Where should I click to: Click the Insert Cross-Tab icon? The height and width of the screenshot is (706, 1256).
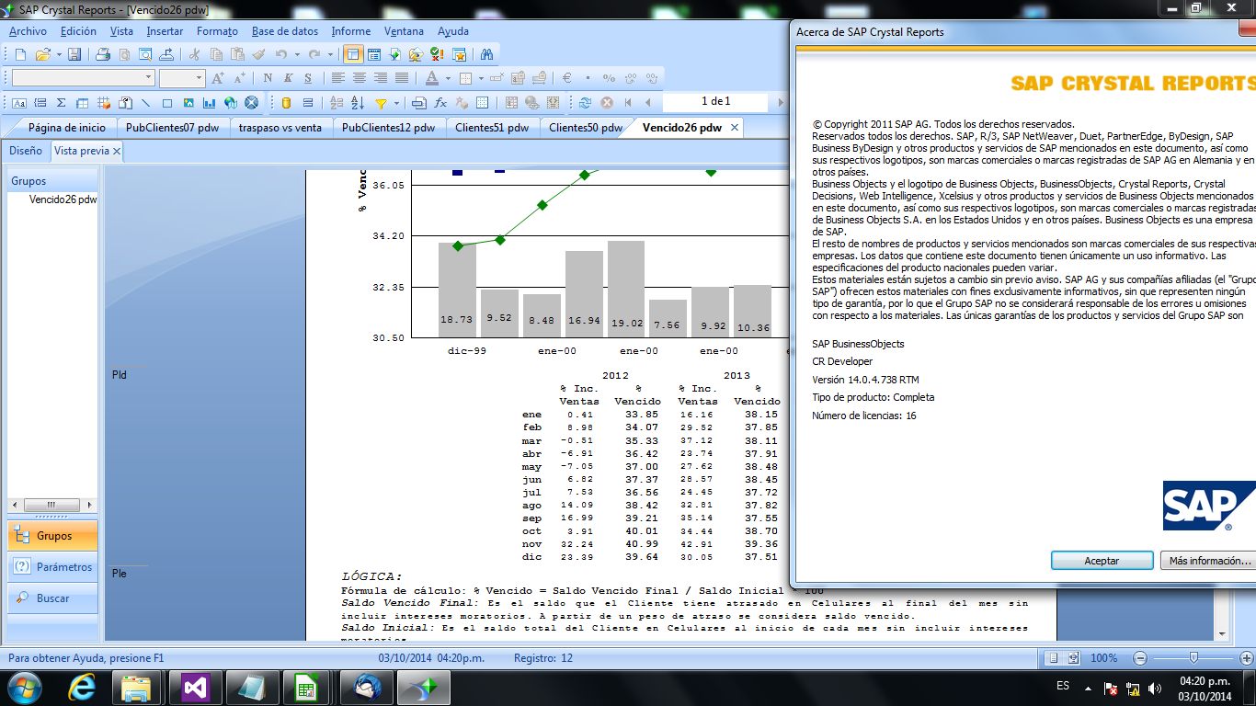click(82, 103)
